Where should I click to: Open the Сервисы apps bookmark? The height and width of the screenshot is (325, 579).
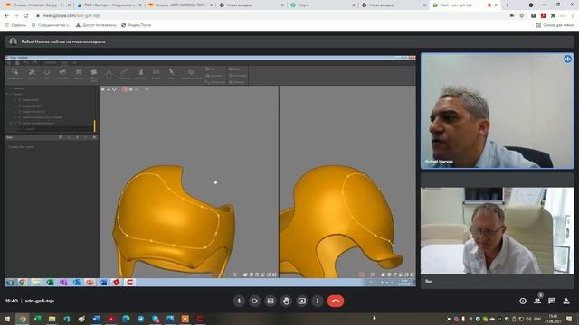[15, 25]
